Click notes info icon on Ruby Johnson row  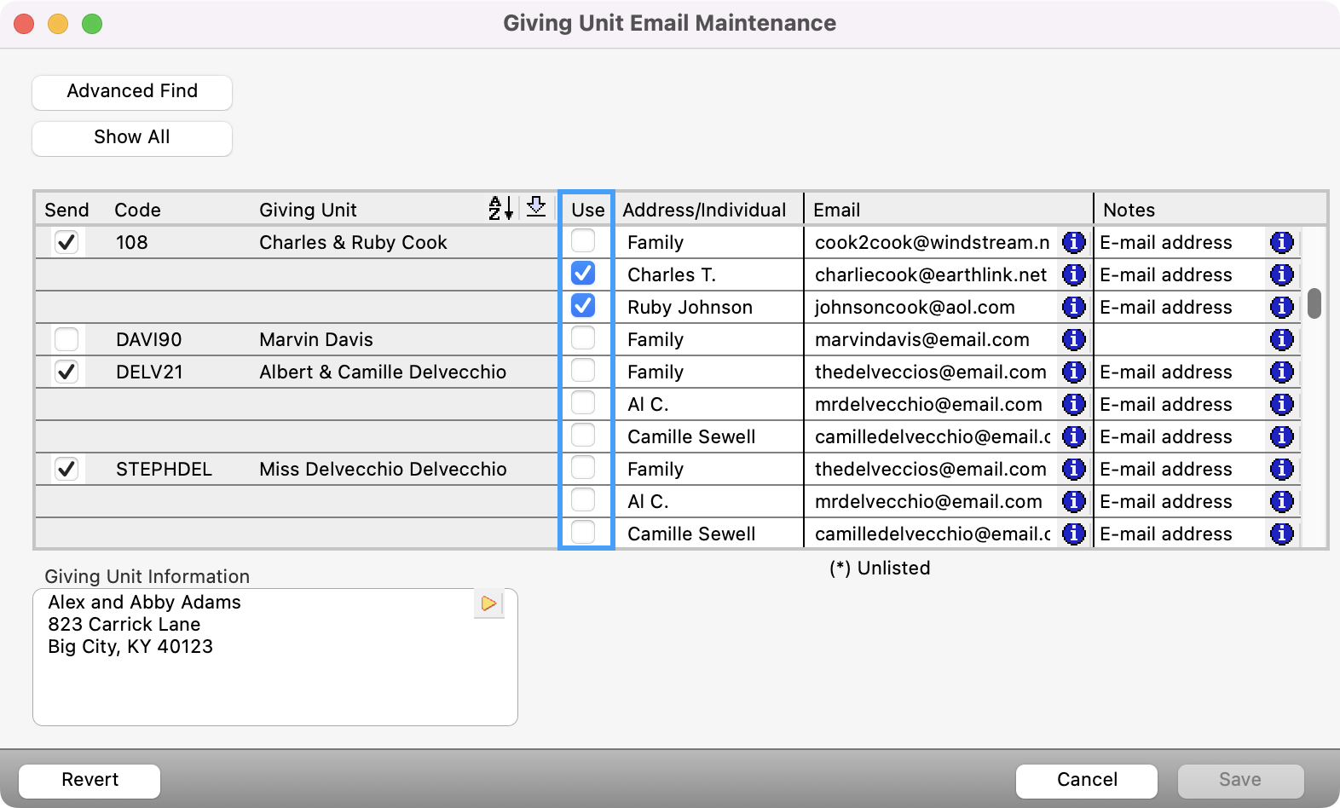[1281, 308]
